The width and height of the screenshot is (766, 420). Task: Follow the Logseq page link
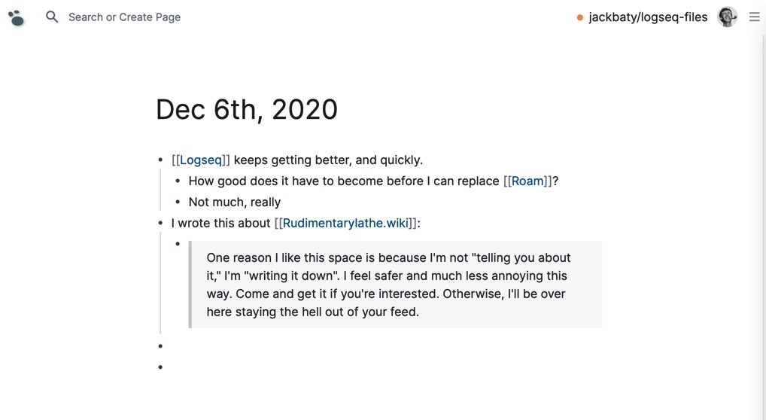tap(201, 160)
